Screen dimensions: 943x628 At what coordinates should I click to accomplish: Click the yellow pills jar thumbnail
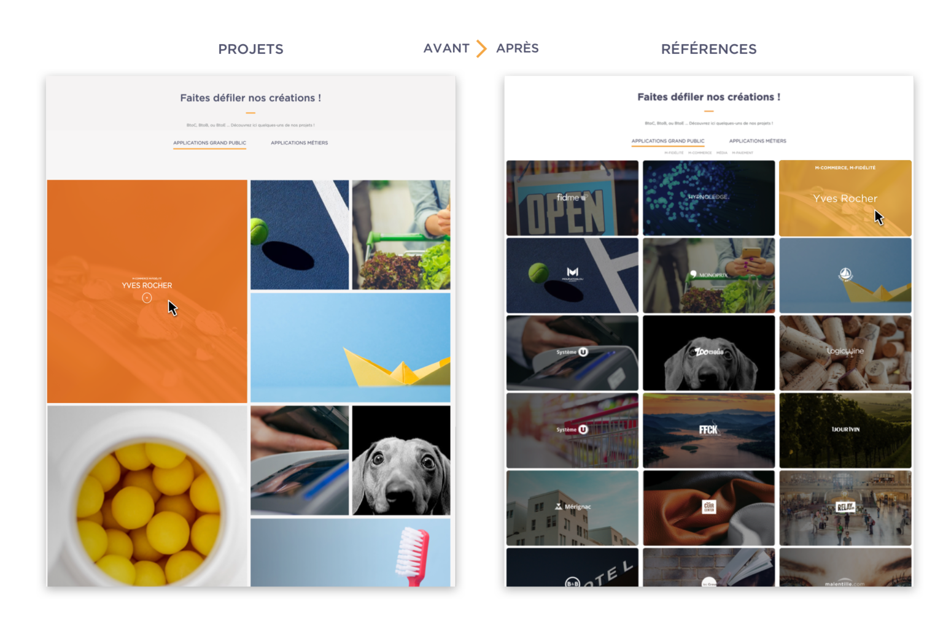147,496
